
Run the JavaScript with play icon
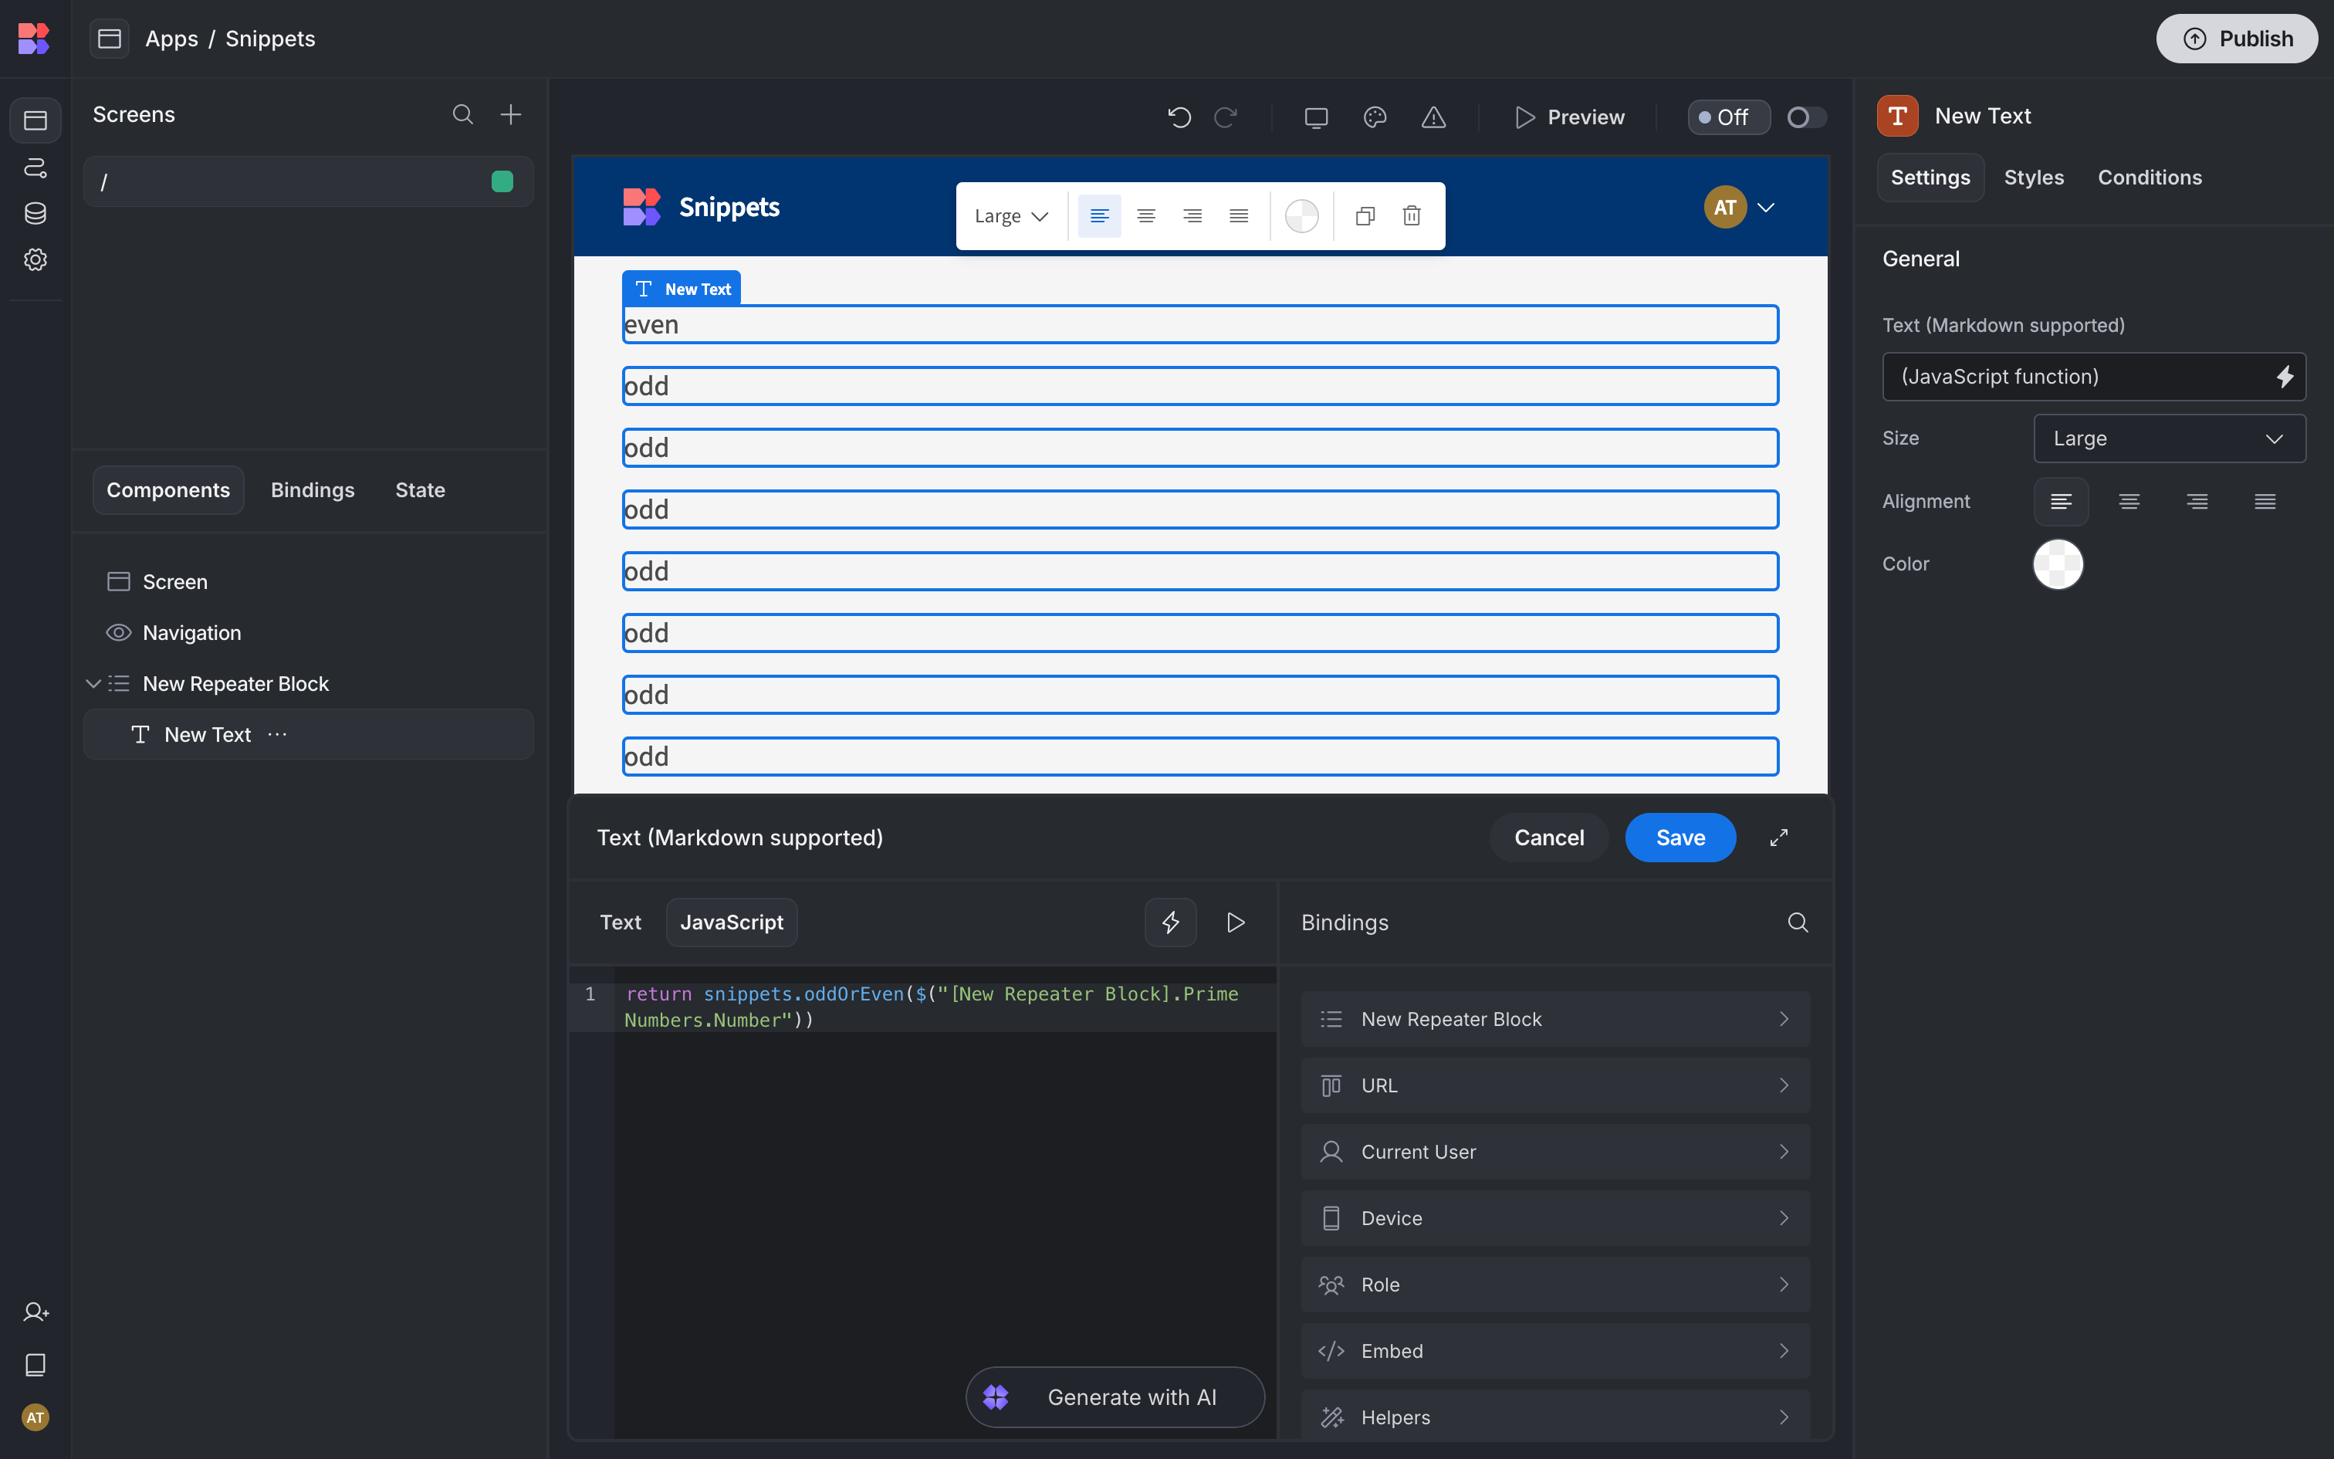(1236, 922)
